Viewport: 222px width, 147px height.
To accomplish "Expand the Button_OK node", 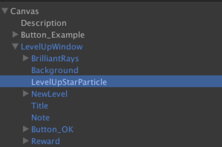I will pos(26,129).
